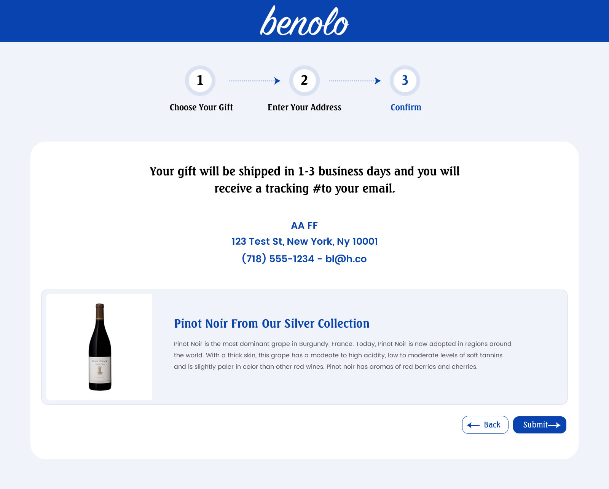Open the Choose Your Gift step label
The image size is (609, 489).
[x=201, y=107]
